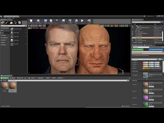This screenshot has width=164, height=123.
Task: Open the Blueprints toolbar icon
Action: (x=63, y=21)
